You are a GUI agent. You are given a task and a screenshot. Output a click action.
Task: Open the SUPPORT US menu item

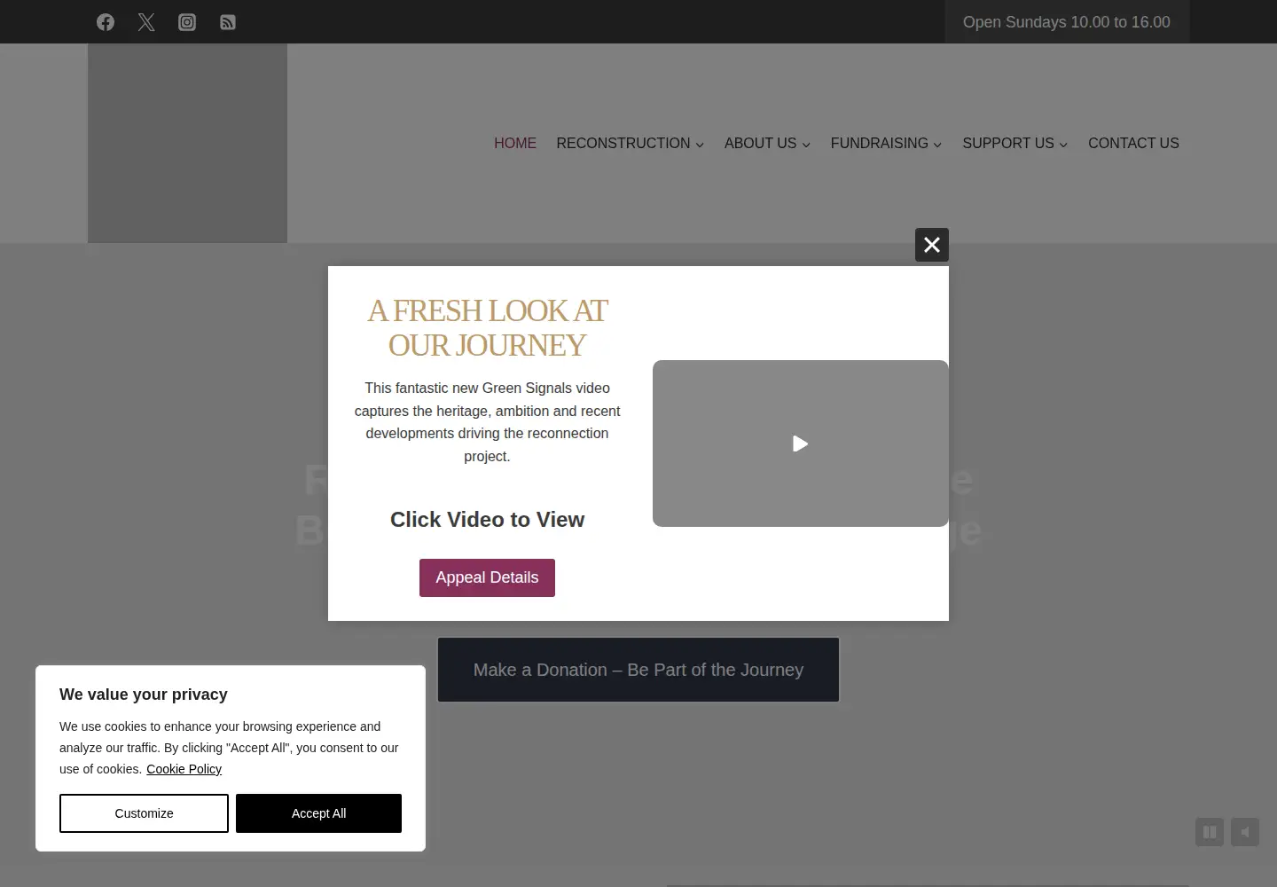tap(1008, 144)
